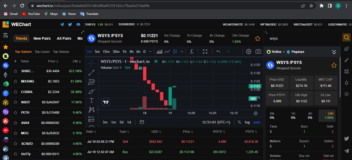Open the YouTube bookmark
Image resolution: width=352 pixels, height=160 pixels.
tap(31, 14)
